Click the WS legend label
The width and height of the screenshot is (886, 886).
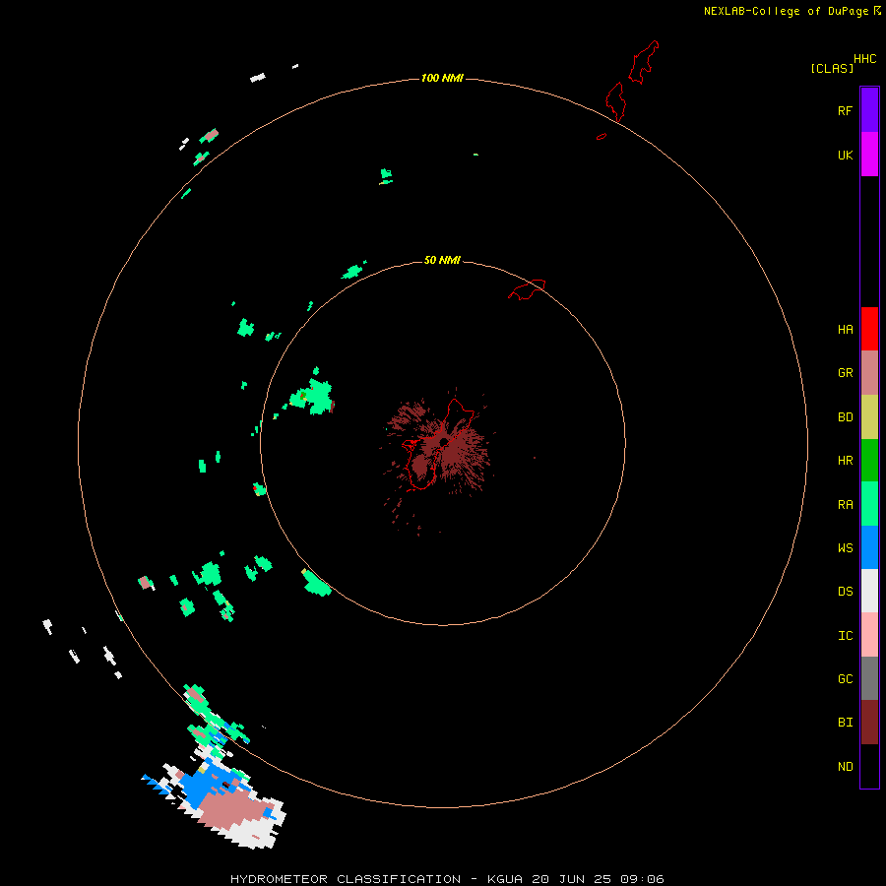845,547
